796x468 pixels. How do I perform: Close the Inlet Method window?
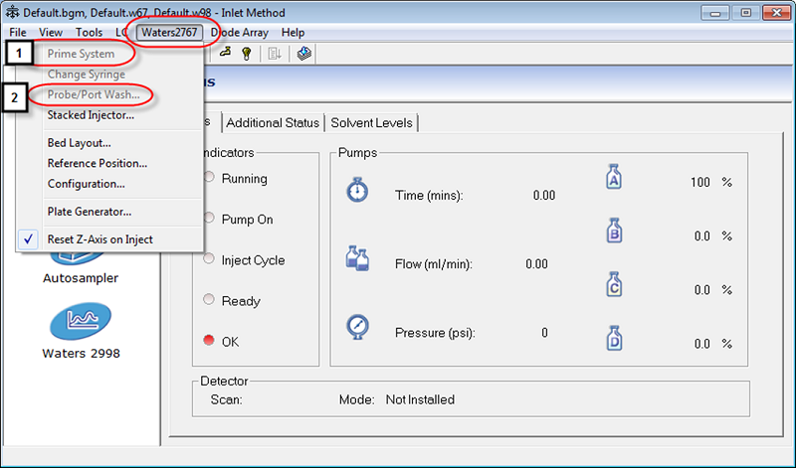click(x=776, y=13)
